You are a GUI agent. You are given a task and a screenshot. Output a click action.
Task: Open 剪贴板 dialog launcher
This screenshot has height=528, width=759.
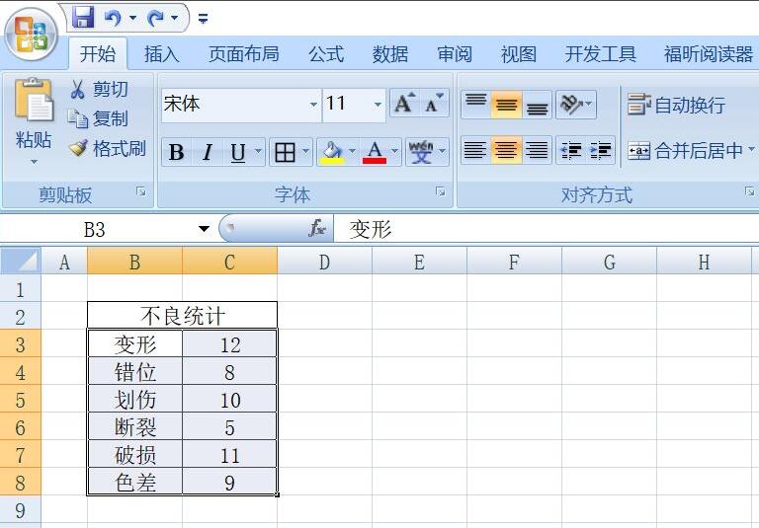pyautogui.click(x=141, y=192)
